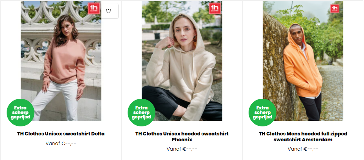The image size is (364, 160).
Task: Click the 'Vanaf' price under Delta sweatshirt
Action: 61,143
